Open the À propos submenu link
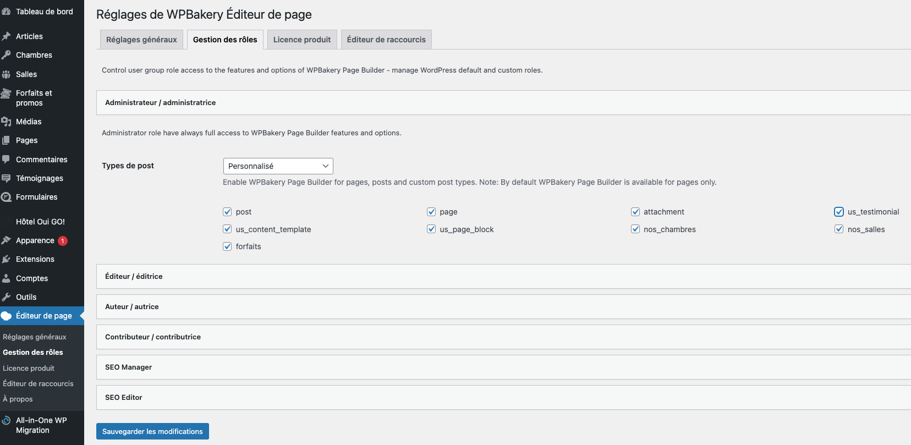Image resolution: width=911 pixels, height=445 pixels. tap(18, 399)
